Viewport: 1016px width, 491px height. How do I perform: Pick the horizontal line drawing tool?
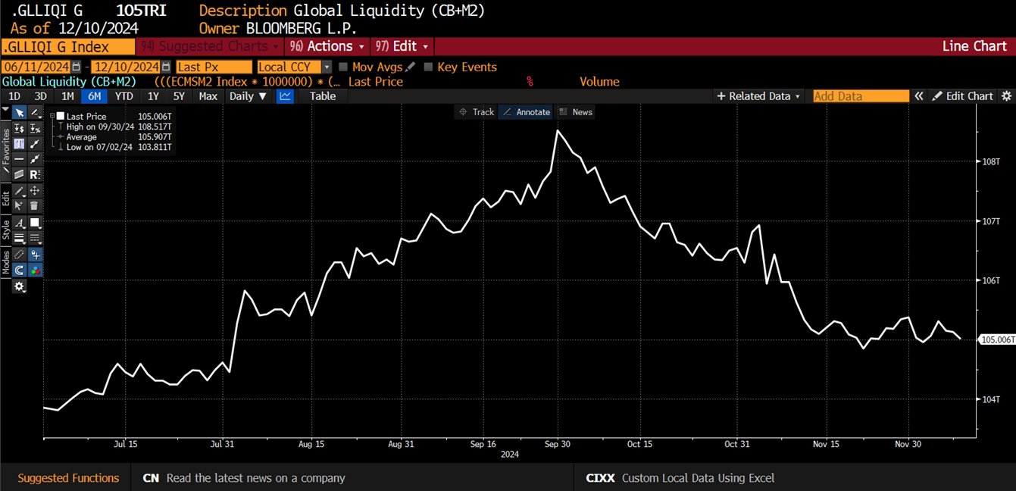18,158
